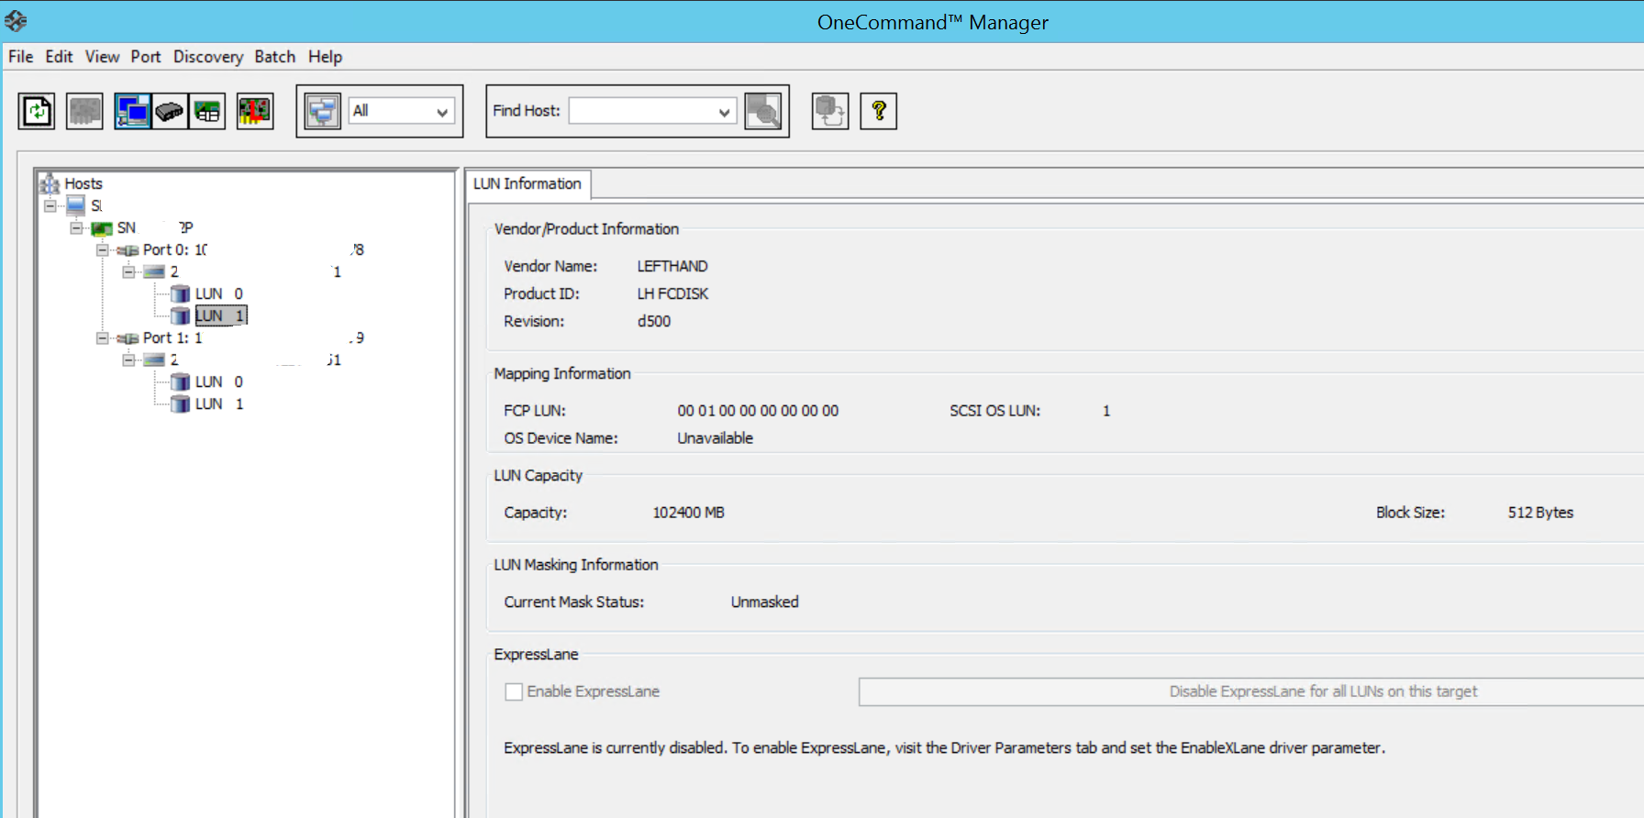Select LUN 0 label under Port 0
The width and height of the screenshot is (1644, 818).
[x=219, y=293]
